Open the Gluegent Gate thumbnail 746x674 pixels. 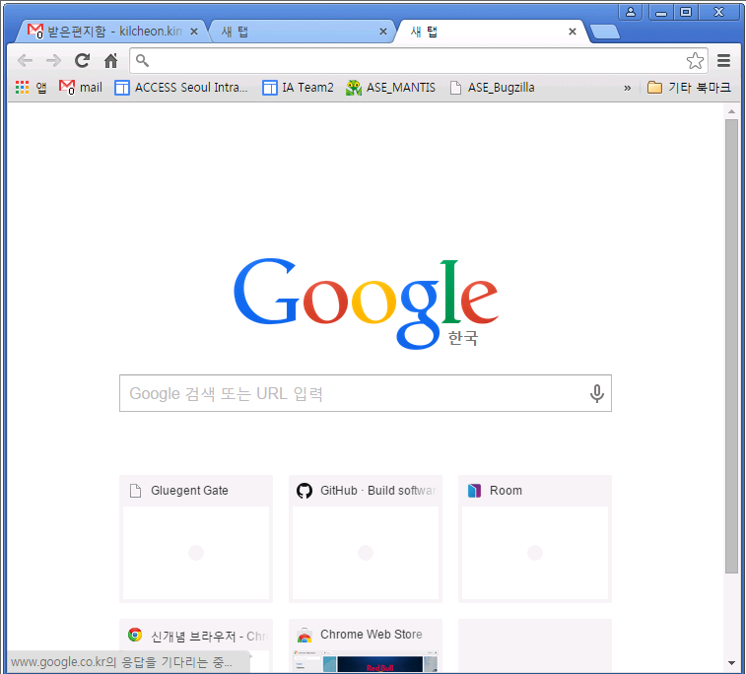click(x=196, y=539)
